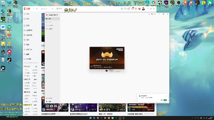
Task: Select the red DOTA2 category tag
Action: (x=27, y=70)
